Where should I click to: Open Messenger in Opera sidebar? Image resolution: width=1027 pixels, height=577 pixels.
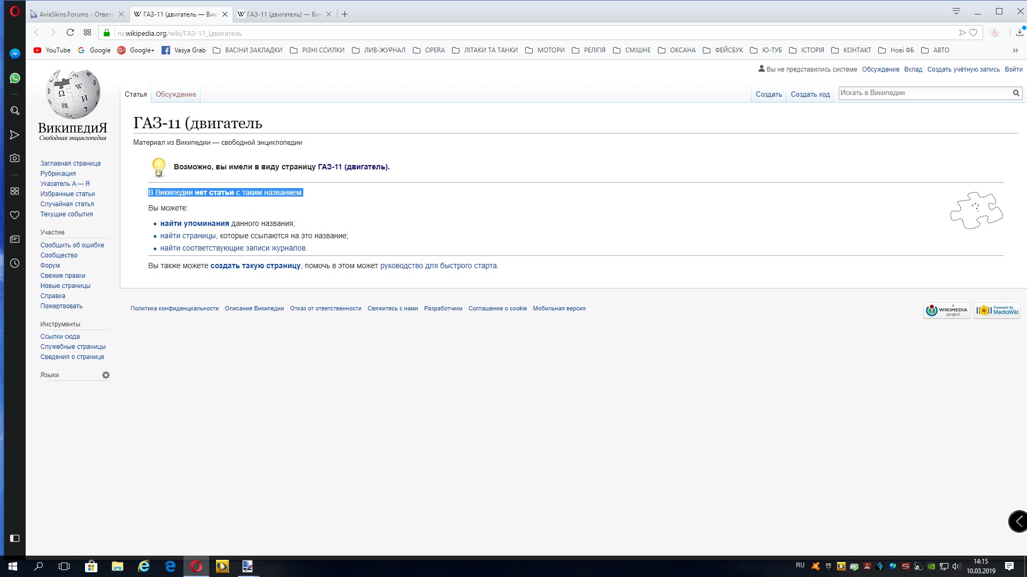tap(15, 53)
